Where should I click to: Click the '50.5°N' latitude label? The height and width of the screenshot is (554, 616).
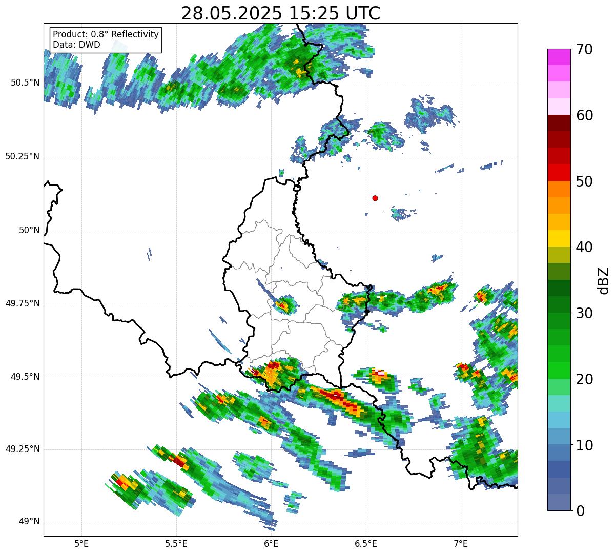[x=25, y=83]
